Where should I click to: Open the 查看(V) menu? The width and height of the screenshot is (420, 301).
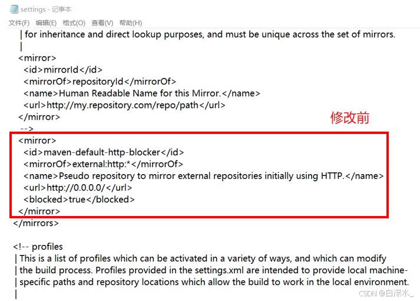pos(102,23)
